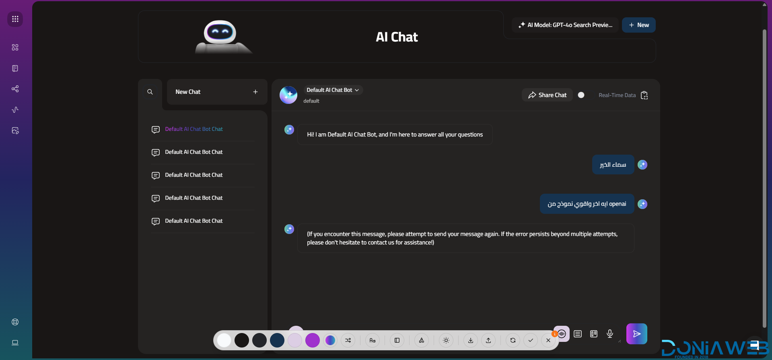The height and width of the screenshot is (360, 772).
Task: Click the search icon in chat list
Action: point(150,92)
